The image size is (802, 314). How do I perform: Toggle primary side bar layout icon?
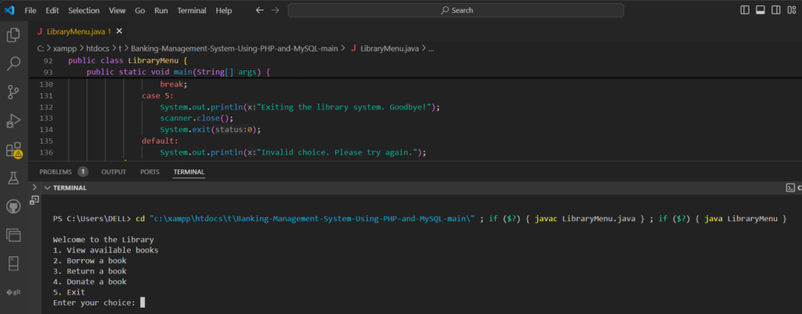[x=745, y=10]
